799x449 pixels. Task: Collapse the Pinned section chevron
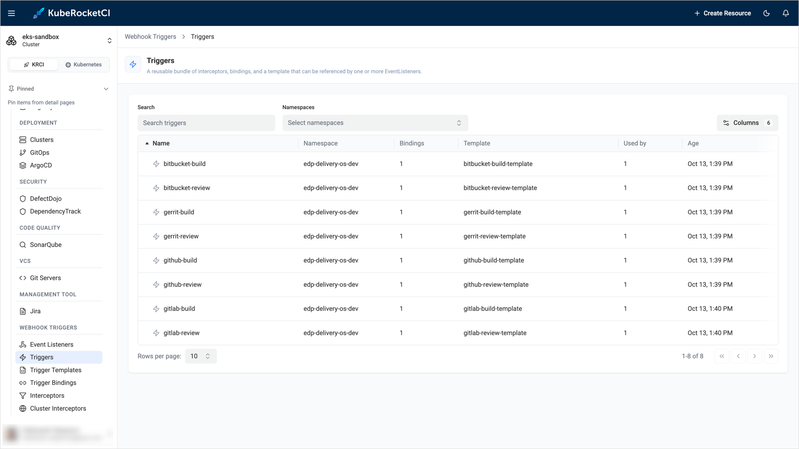106,89
